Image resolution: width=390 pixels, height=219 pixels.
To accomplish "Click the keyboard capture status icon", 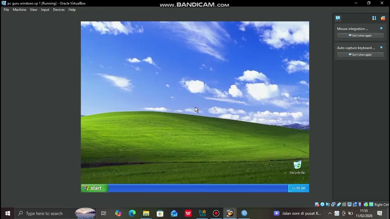I will point(371,204).
